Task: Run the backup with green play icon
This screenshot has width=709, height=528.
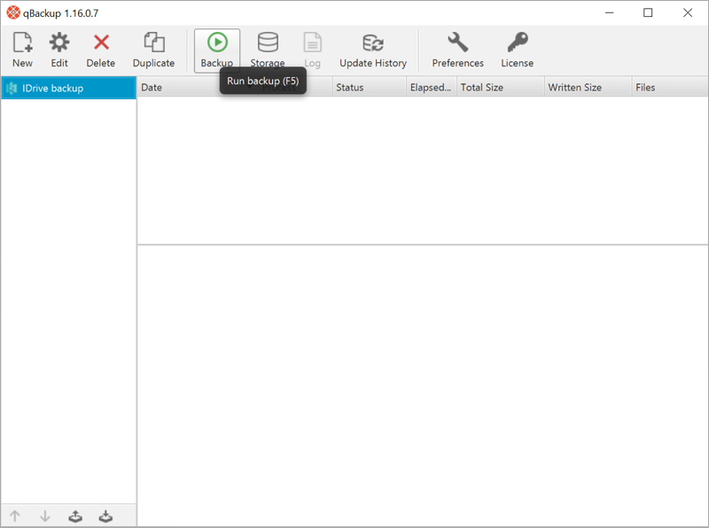Action: pos(217,50)
